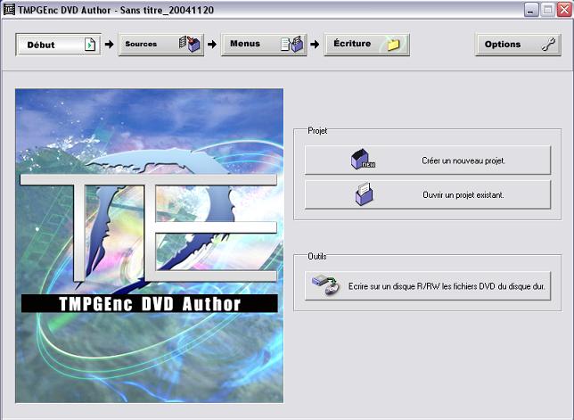Click Ecrire sur un disque R/RW button
Screen dimensions: 574x420
(x=428, y=286)
